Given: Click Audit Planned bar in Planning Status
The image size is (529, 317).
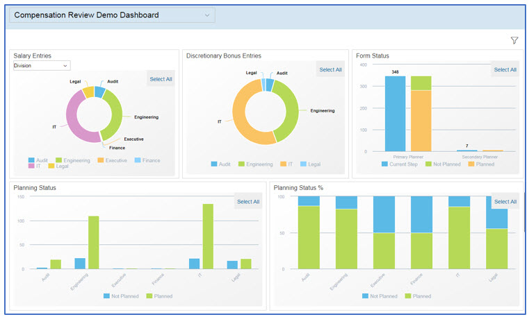Looking at the screenshot, I should pyautogui.click(x=56, y=264).
